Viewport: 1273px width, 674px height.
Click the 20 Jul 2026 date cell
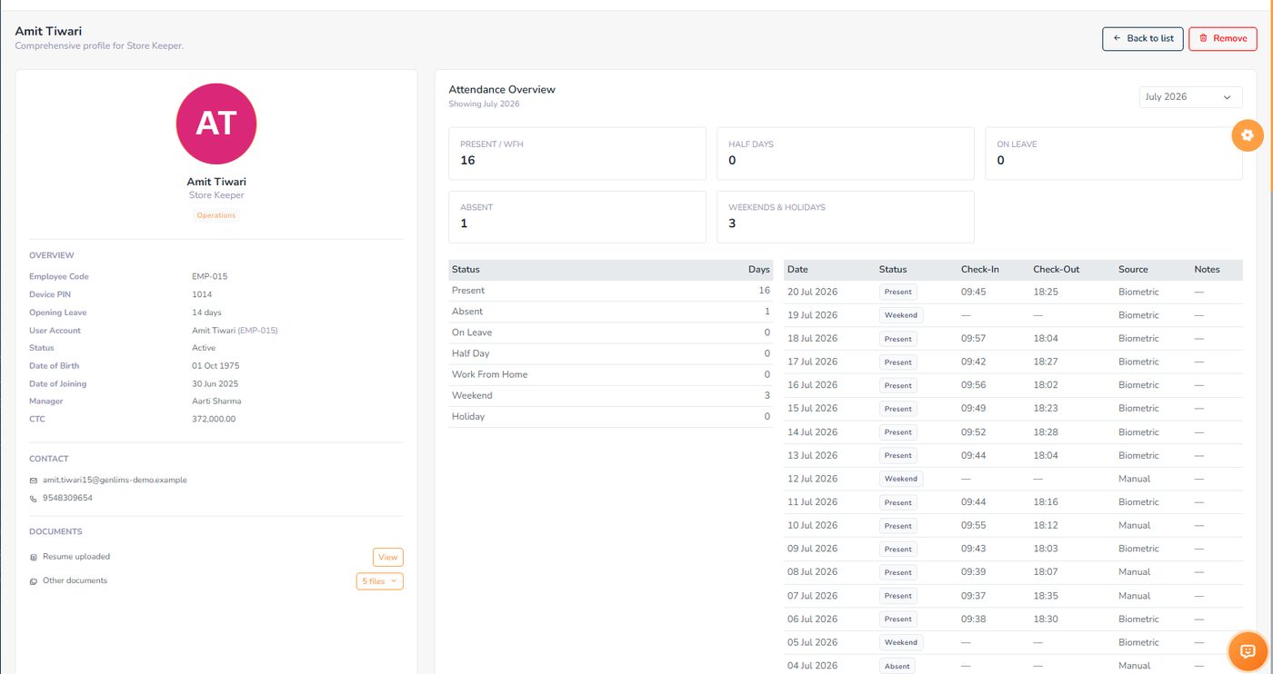(812, 292)
